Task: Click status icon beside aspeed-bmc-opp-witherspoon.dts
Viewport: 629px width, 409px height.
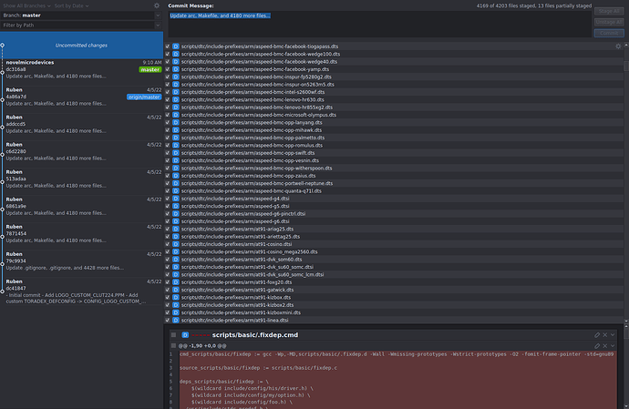Action: pos(176,169)
